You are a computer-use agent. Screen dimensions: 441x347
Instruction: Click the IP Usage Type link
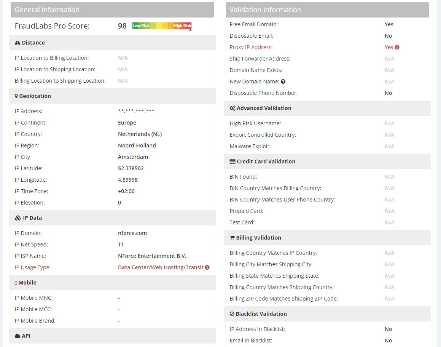[32, 267]
